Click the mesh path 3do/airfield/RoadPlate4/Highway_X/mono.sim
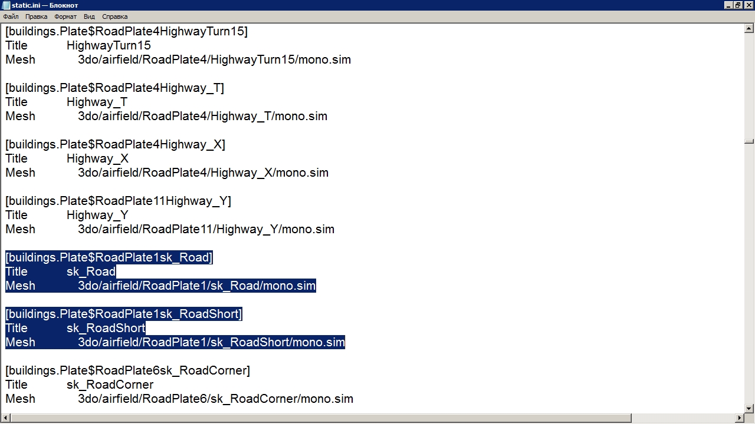The height and width of the screenshot is (424, 755). pos(203,173)
